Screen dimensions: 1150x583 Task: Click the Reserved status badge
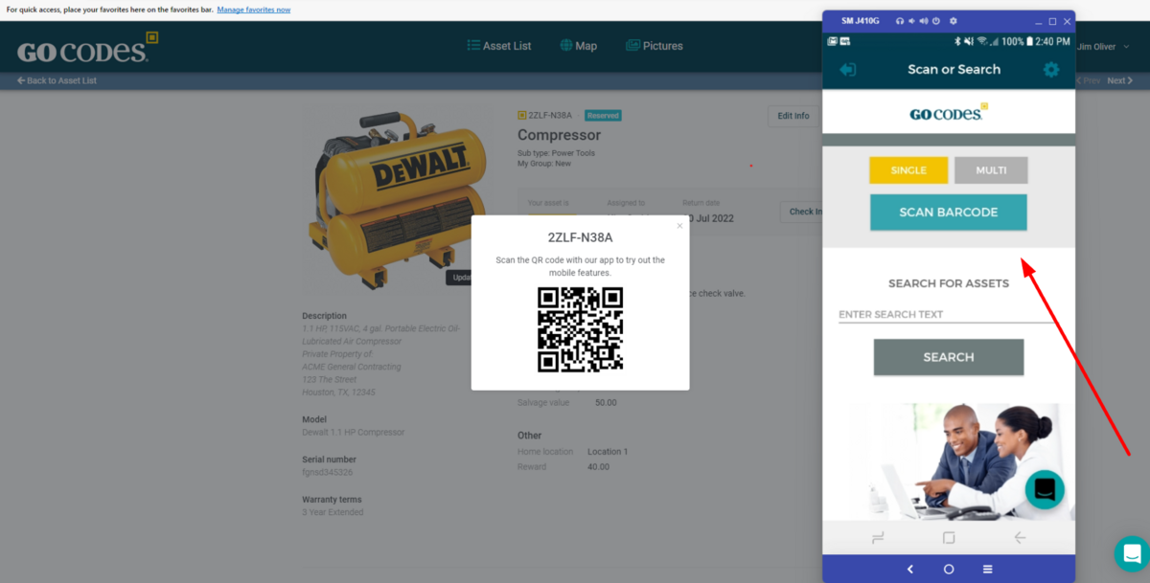603,116
